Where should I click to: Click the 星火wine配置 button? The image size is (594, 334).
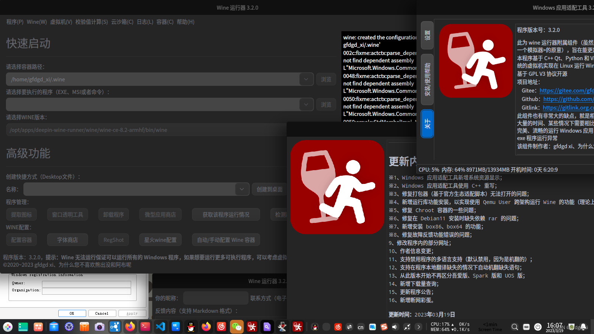[160, 240]
